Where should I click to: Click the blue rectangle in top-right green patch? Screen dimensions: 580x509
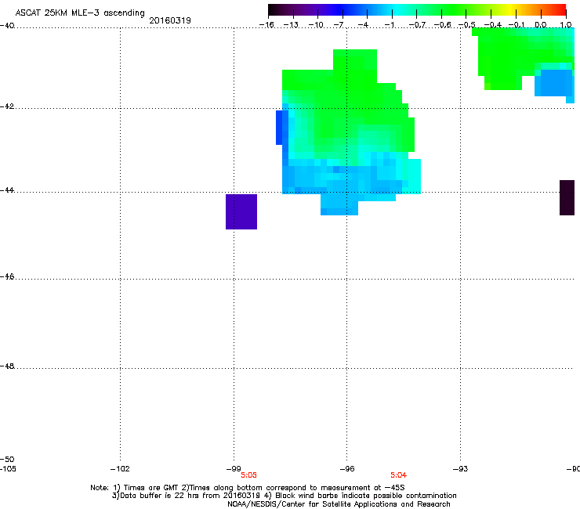tap(553, 83)
